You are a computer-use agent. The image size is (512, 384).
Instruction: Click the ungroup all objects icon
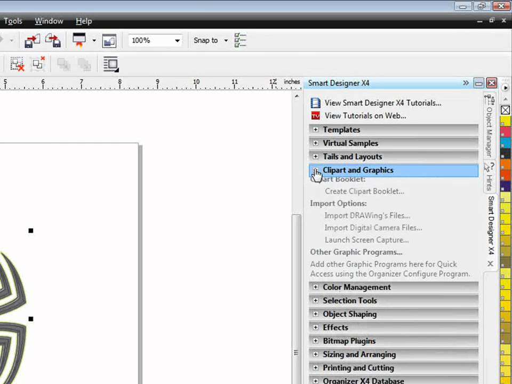[x=37, y=63]
